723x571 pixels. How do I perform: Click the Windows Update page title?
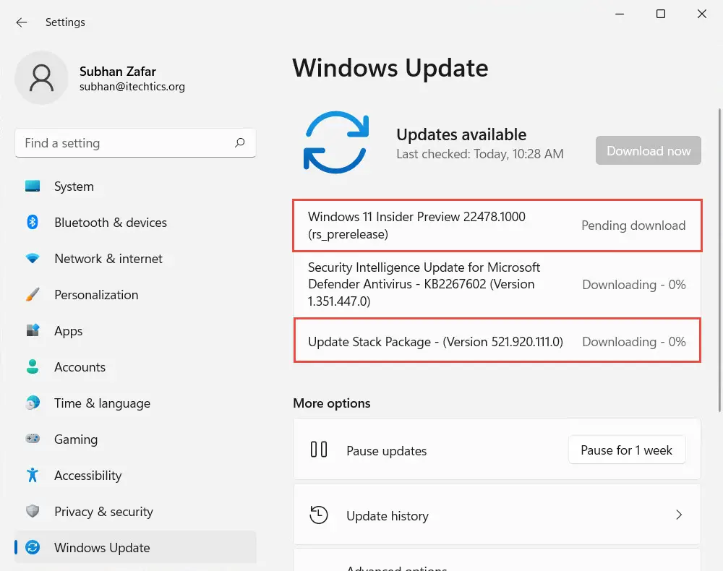coord(390,68)
